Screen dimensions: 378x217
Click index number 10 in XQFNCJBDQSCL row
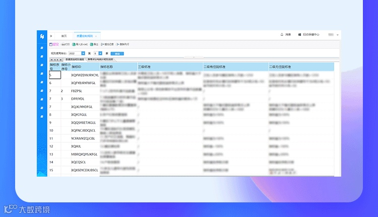(x=55, y=130)
